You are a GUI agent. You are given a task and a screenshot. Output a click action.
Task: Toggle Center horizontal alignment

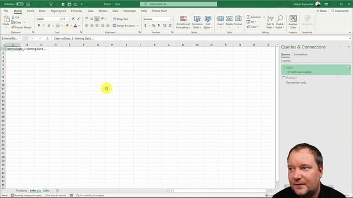[92, 26]
